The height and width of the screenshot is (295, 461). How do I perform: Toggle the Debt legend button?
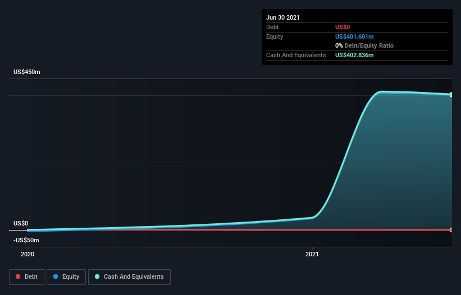27,277
